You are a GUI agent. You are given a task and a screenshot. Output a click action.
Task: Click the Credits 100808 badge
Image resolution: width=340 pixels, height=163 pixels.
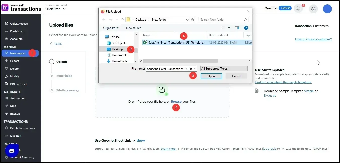point(285,8)
